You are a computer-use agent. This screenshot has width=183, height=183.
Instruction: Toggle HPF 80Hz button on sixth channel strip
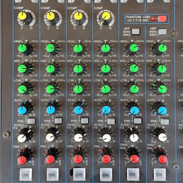pyautogui.click(x=162, y=32)
